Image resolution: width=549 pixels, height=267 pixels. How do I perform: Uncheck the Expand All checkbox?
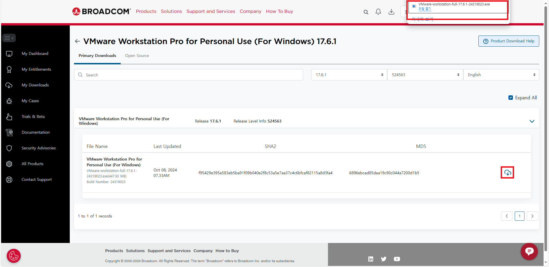[511, 98]
